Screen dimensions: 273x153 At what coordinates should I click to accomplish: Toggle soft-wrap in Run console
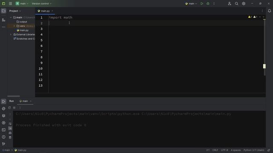[10, 124]
